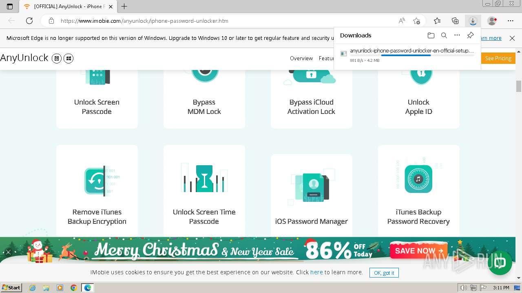Open the Unlock Screen Passcode card
The height and width of the screenshot is (293, 522).
[97, 99]
